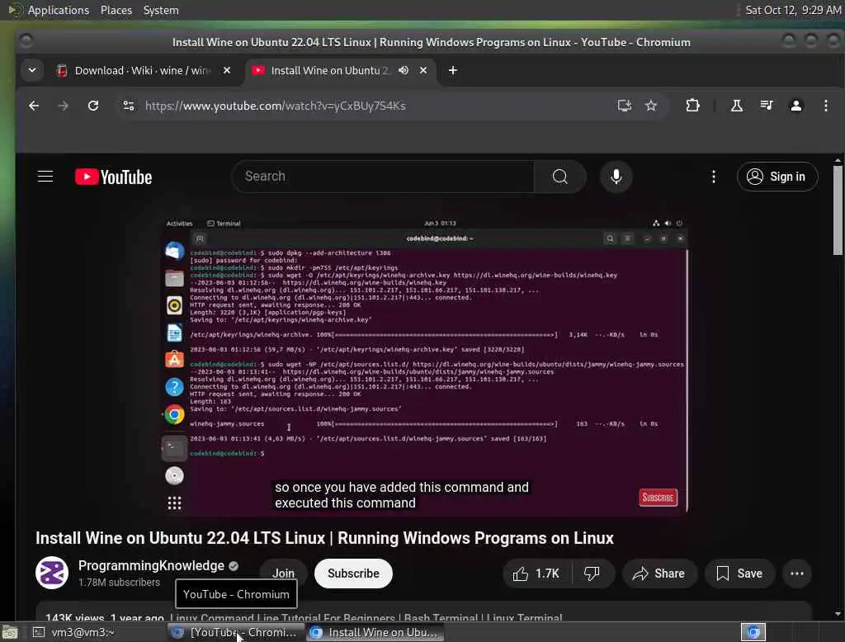Screen dimensions: 845x642
Task: Open the Chromium three-dot menu
Action: [x=825, y=106]
